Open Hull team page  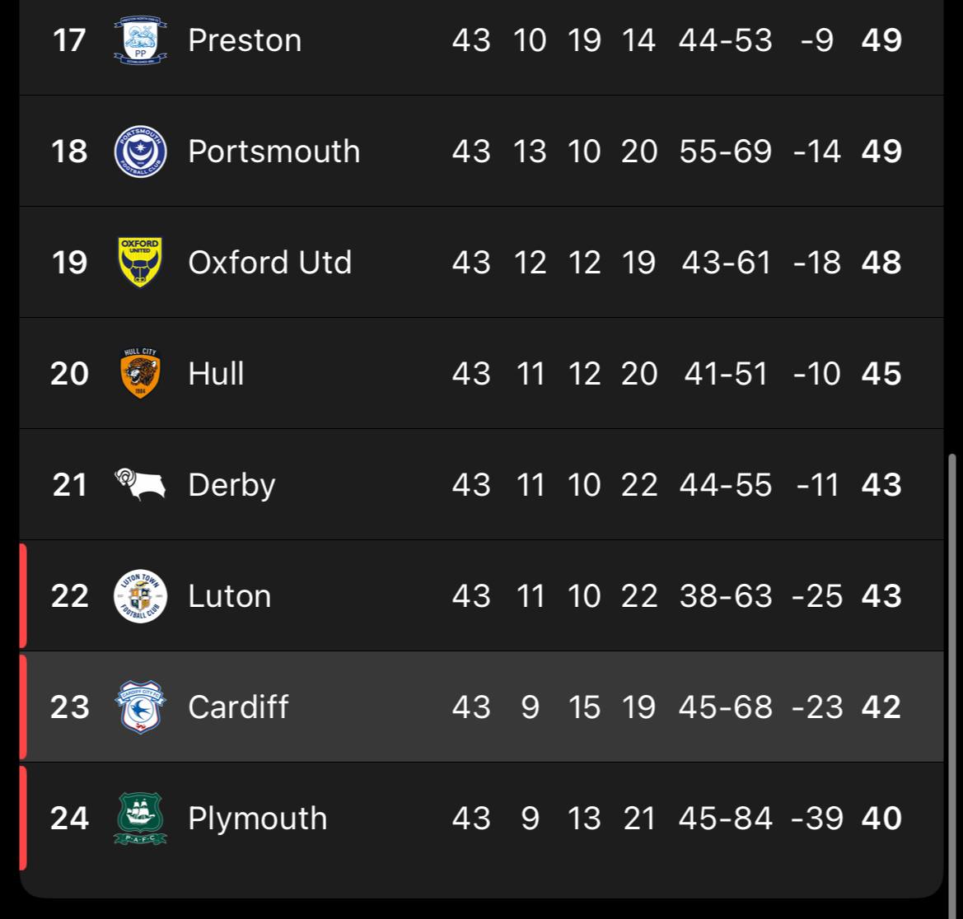[216, 374]
